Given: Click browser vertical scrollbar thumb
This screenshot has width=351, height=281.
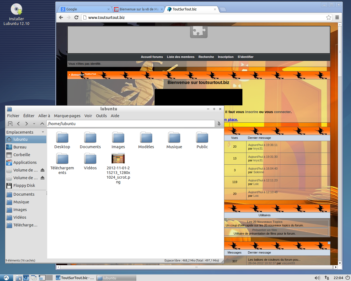Looking at the screenshot, I should point(340,52).
